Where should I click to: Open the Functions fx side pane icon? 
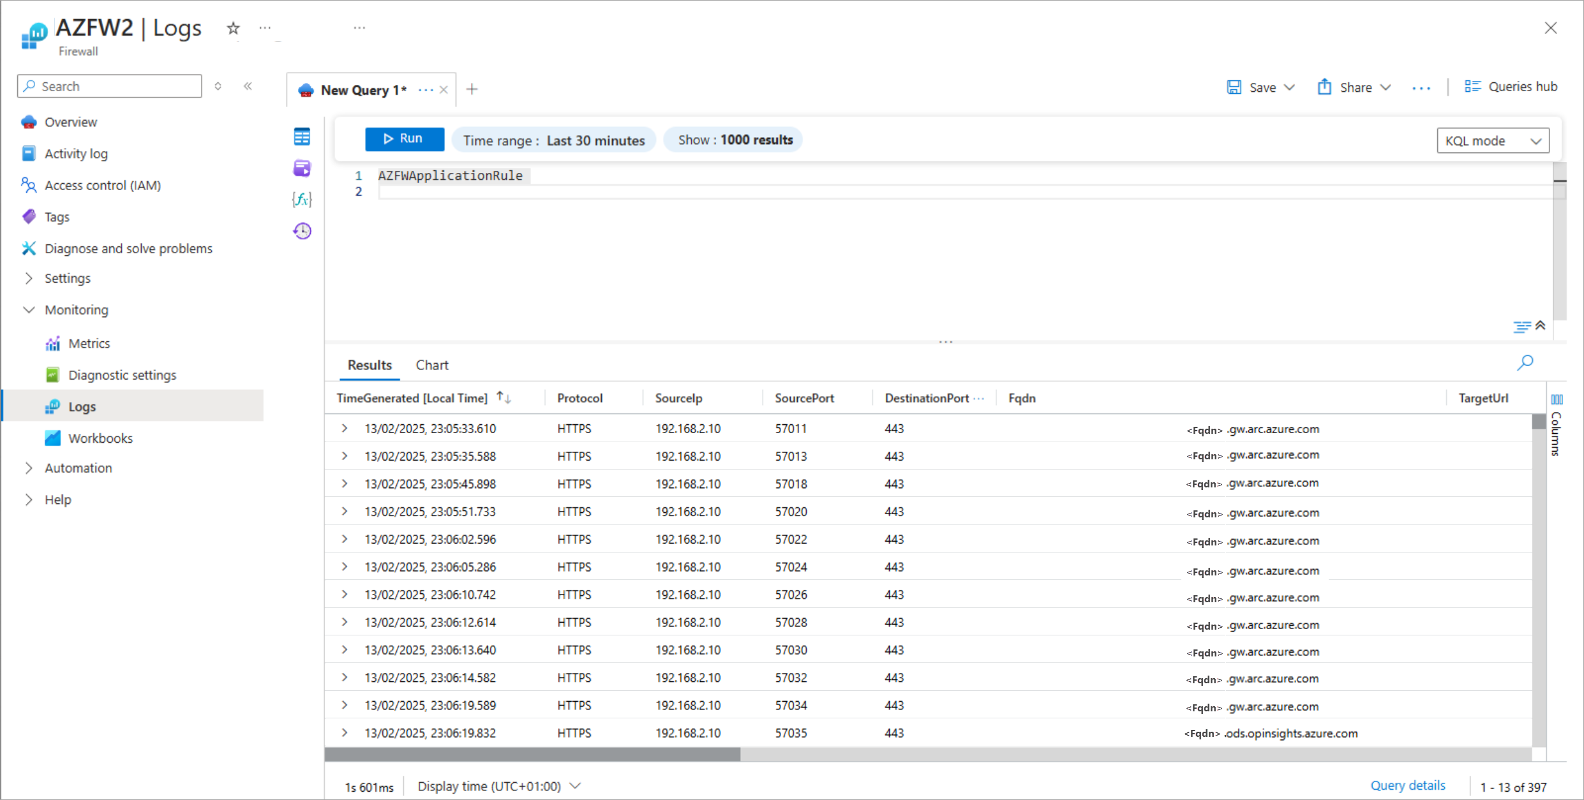point(302,200)
